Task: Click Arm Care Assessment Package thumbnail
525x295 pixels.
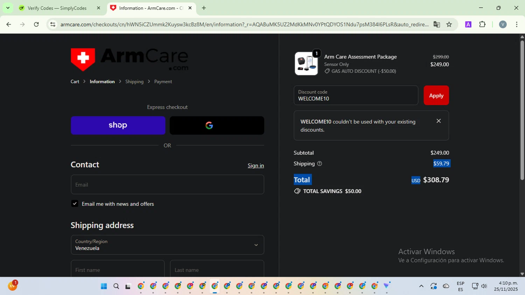Action: 306,64
